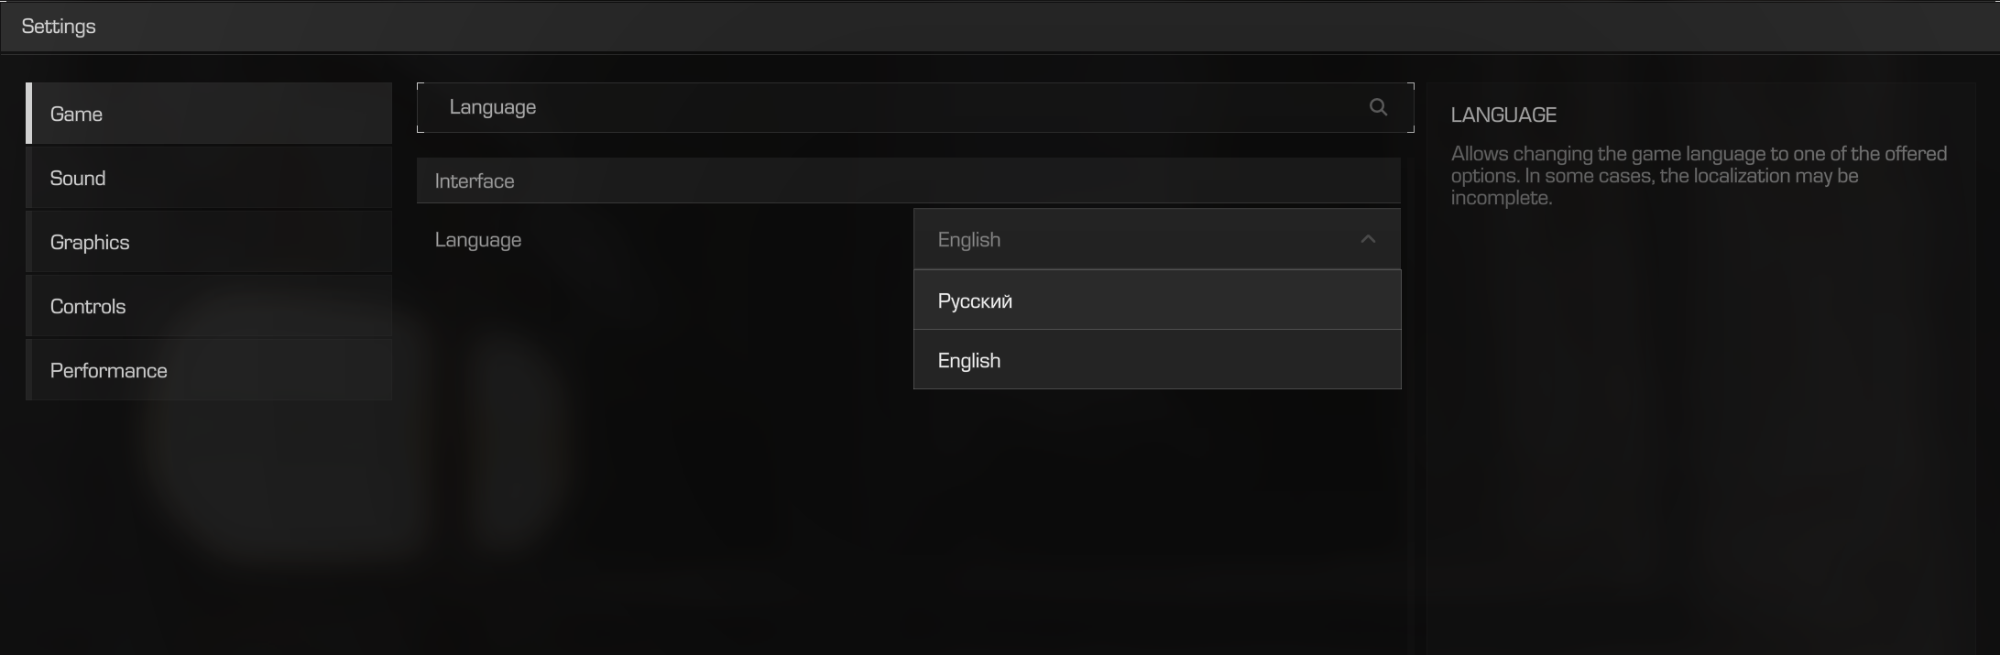
Task: Go to the Graphics settings tab
Action: pos(210,242)
